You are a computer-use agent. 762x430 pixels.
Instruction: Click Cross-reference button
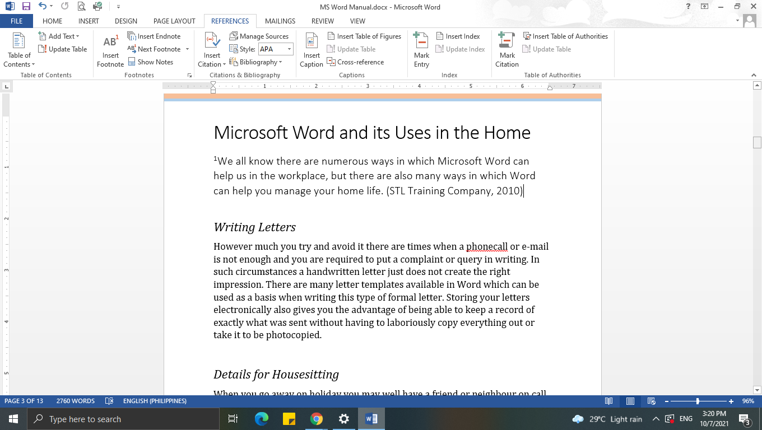pyautogui.click(x=355, y=62)
